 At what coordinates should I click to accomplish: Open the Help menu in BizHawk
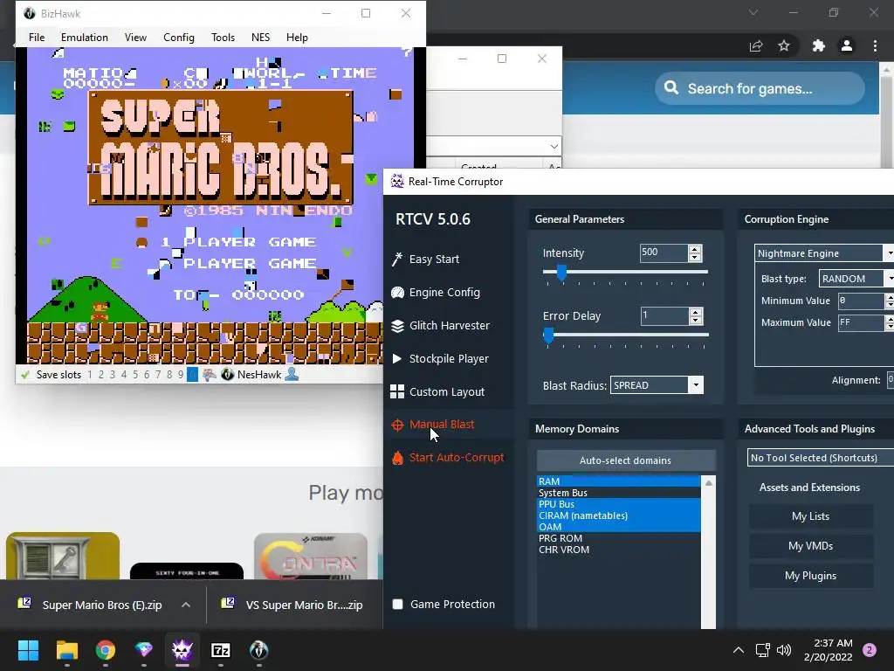pos(297,37)
